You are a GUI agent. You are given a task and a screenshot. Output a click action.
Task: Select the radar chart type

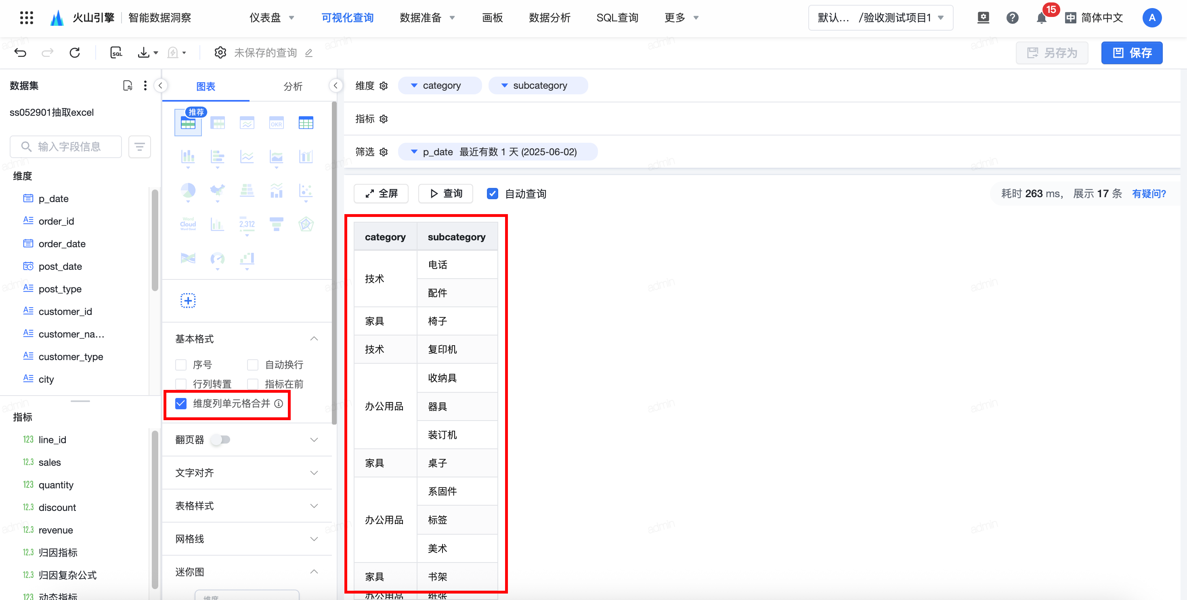click(x=306, y=224)
